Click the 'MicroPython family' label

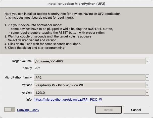tap(18, 77)
